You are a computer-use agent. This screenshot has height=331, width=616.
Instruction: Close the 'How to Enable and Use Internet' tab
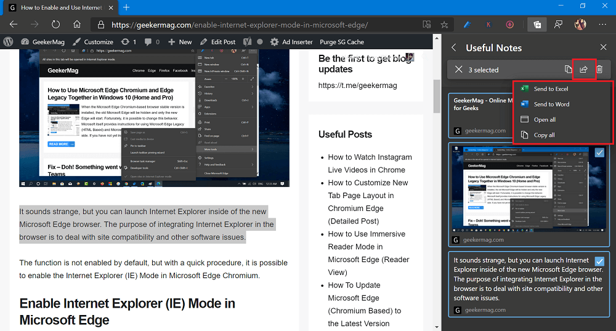point(111,7)
